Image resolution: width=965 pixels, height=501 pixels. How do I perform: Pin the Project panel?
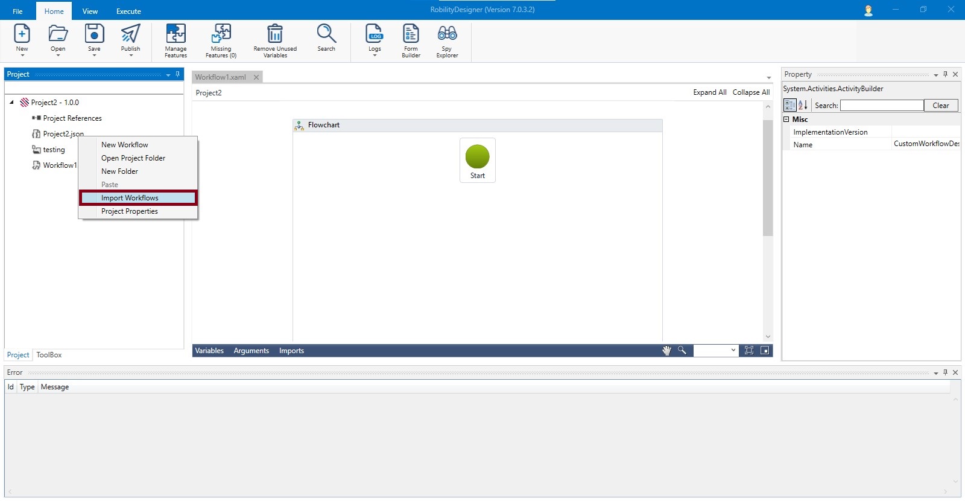click(177, 74)
